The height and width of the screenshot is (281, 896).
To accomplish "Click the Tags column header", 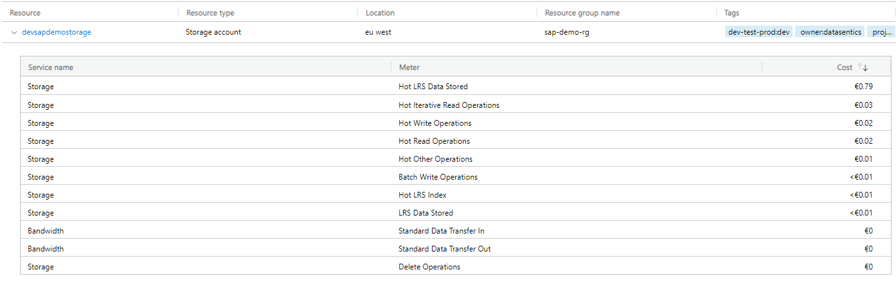I will point(731,13).
